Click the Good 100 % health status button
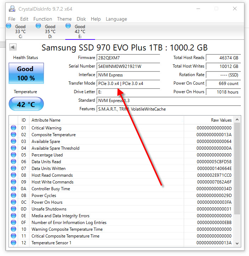The image size is (249, 256). click(x=26, y=73)
